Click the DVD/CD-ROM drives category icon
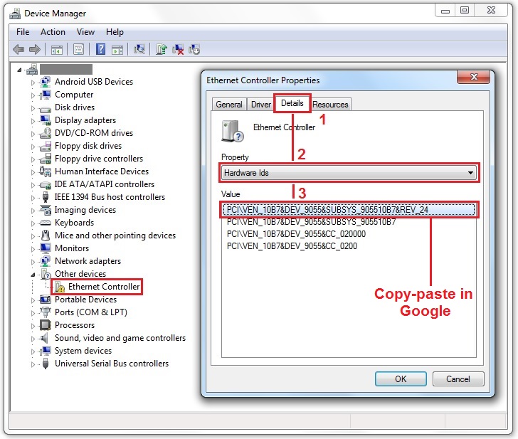Screen dimensions: 518x439 coord(45,133)
